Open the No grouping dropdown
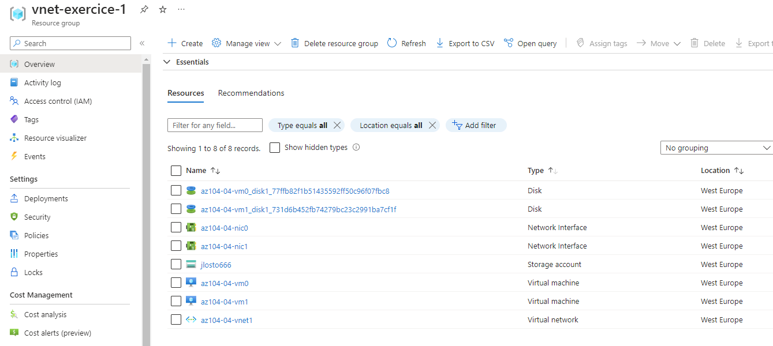 click(x=716, y=148)
